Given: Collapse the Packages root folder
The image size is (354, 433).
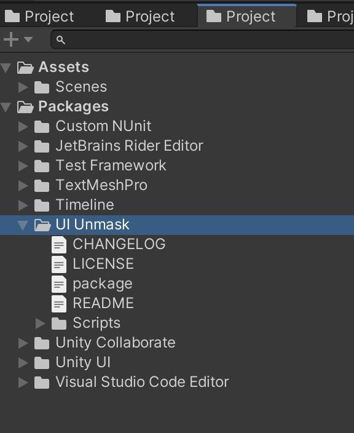Looking at the screenshot, I should [6, 107].
